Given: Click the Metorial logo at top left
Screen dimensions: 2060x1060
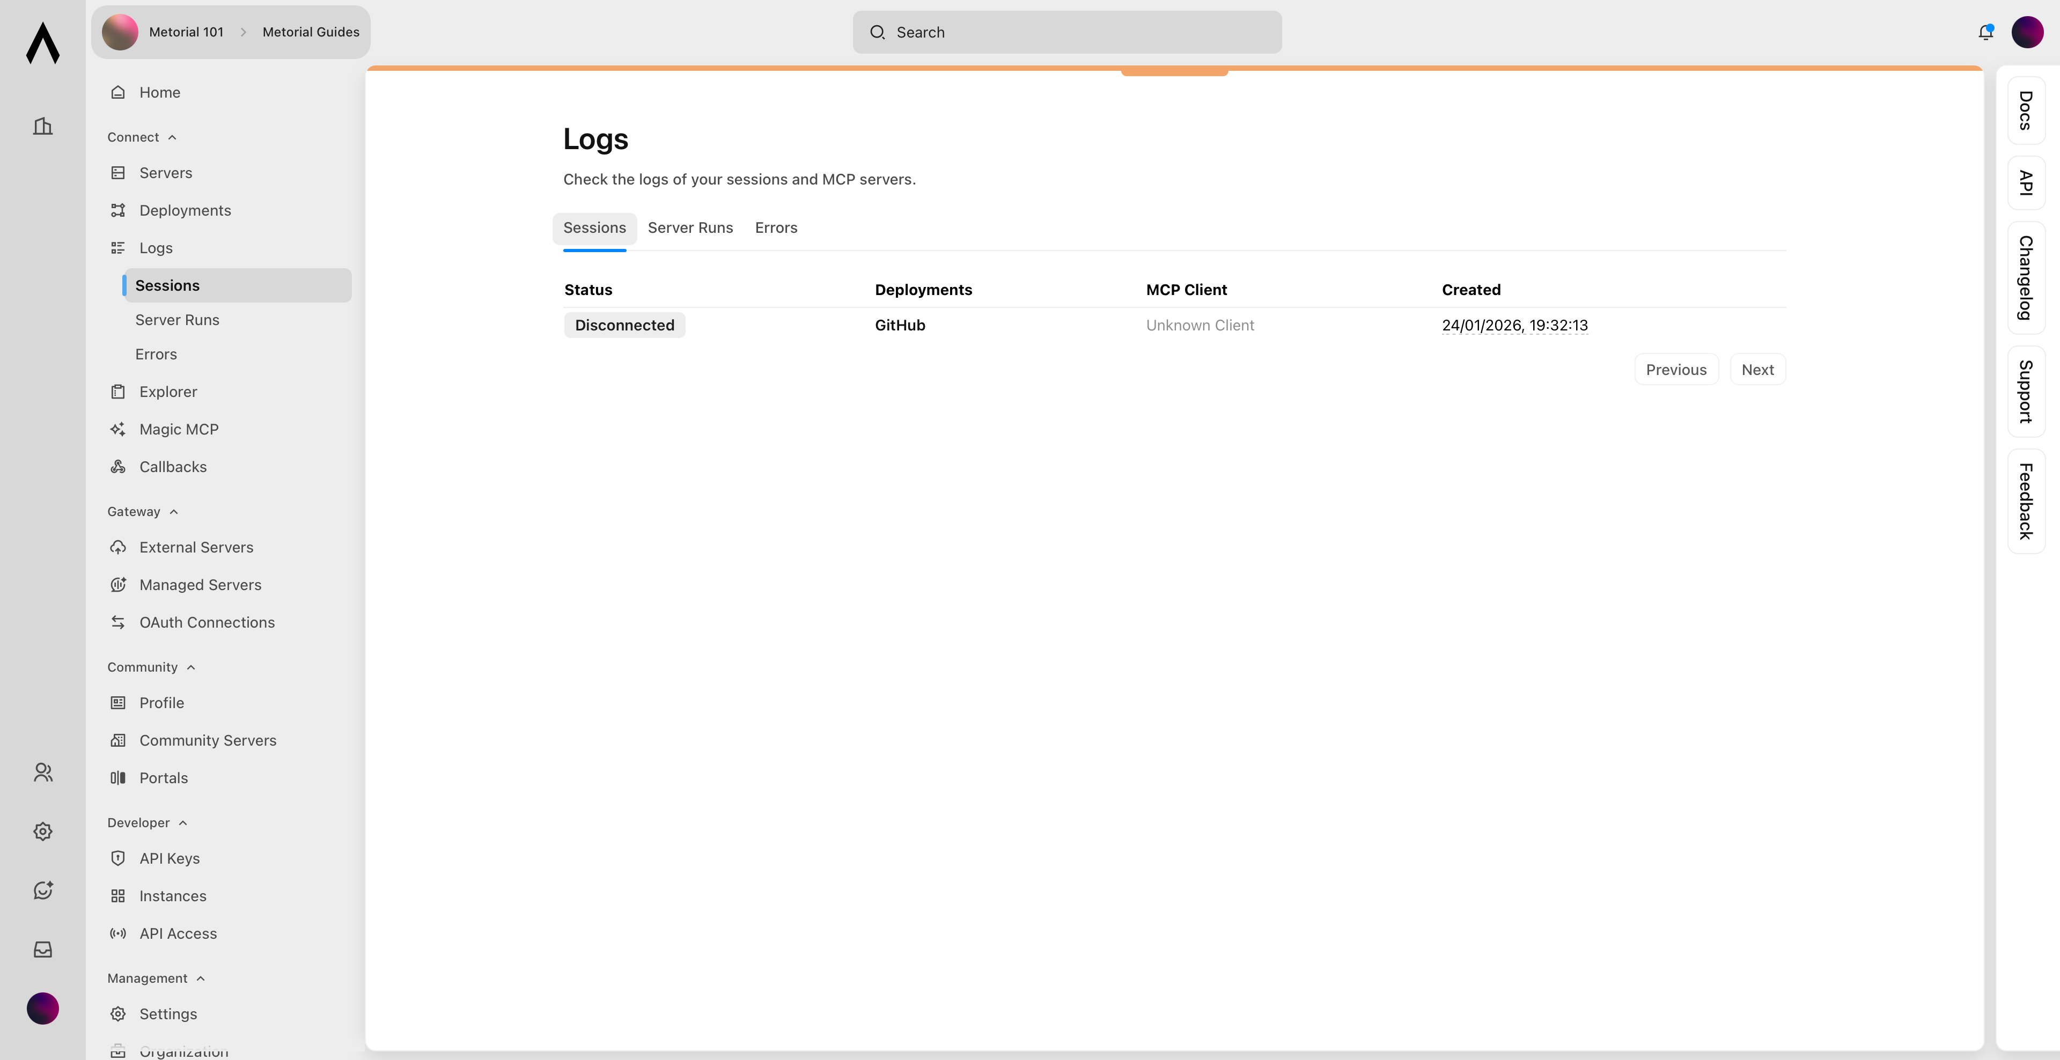Looking at the screenshot, I should tap(42, 44).
